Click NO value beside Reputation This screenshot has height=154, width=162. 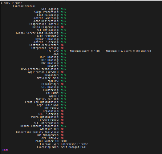pos(63,111)
